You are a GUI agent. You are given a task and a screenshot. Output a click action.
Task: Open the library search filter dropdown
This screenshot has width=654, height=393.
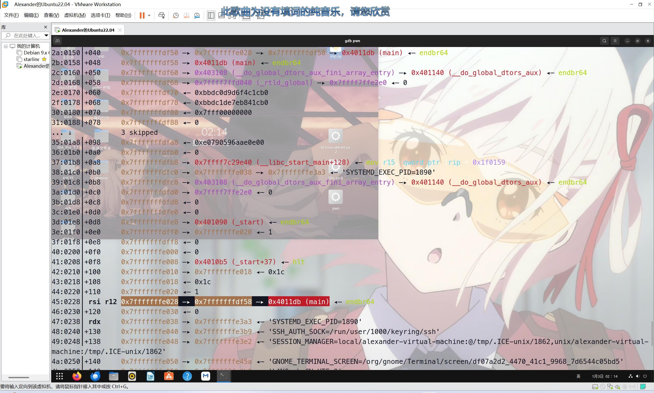pyautogui.click(x=46, y=35)
